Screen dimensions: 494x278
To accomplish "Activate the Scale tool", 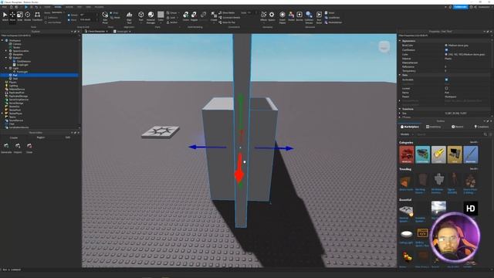I will (x=20, y=16).
